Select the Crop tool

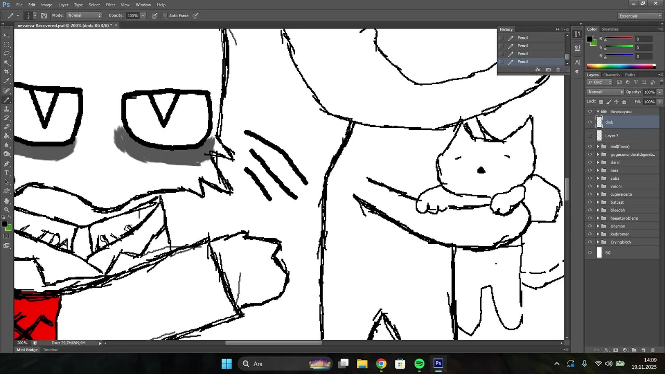click(7, 72)
